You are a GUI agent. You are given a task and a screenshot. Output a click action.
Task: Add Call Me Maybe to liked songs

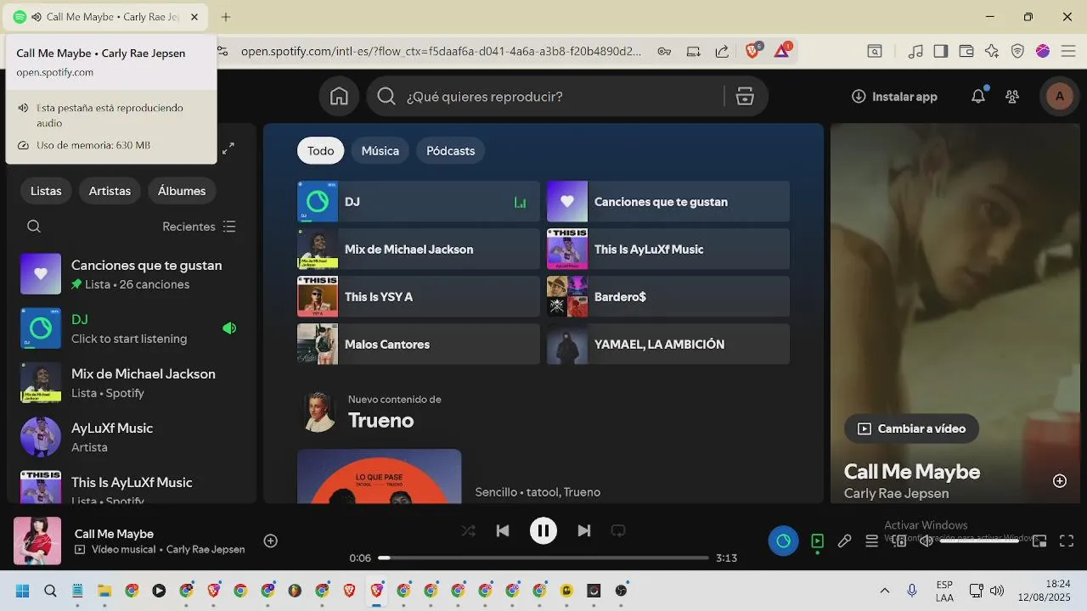tap(271, 541)
